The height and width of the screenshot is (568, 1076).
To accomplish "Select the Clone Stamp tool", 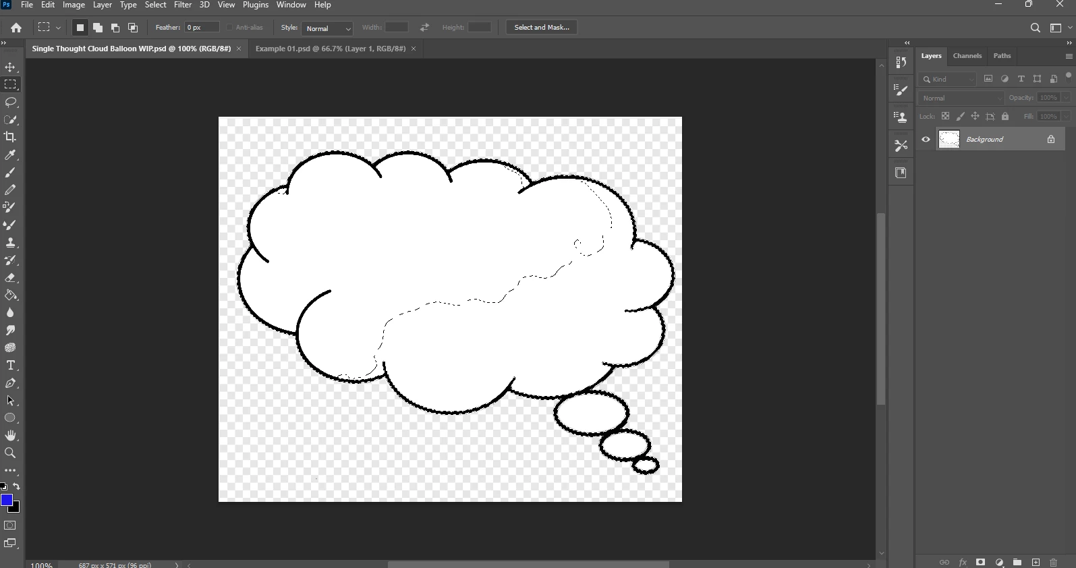I will pyautogui.click(x=10, y=242).
